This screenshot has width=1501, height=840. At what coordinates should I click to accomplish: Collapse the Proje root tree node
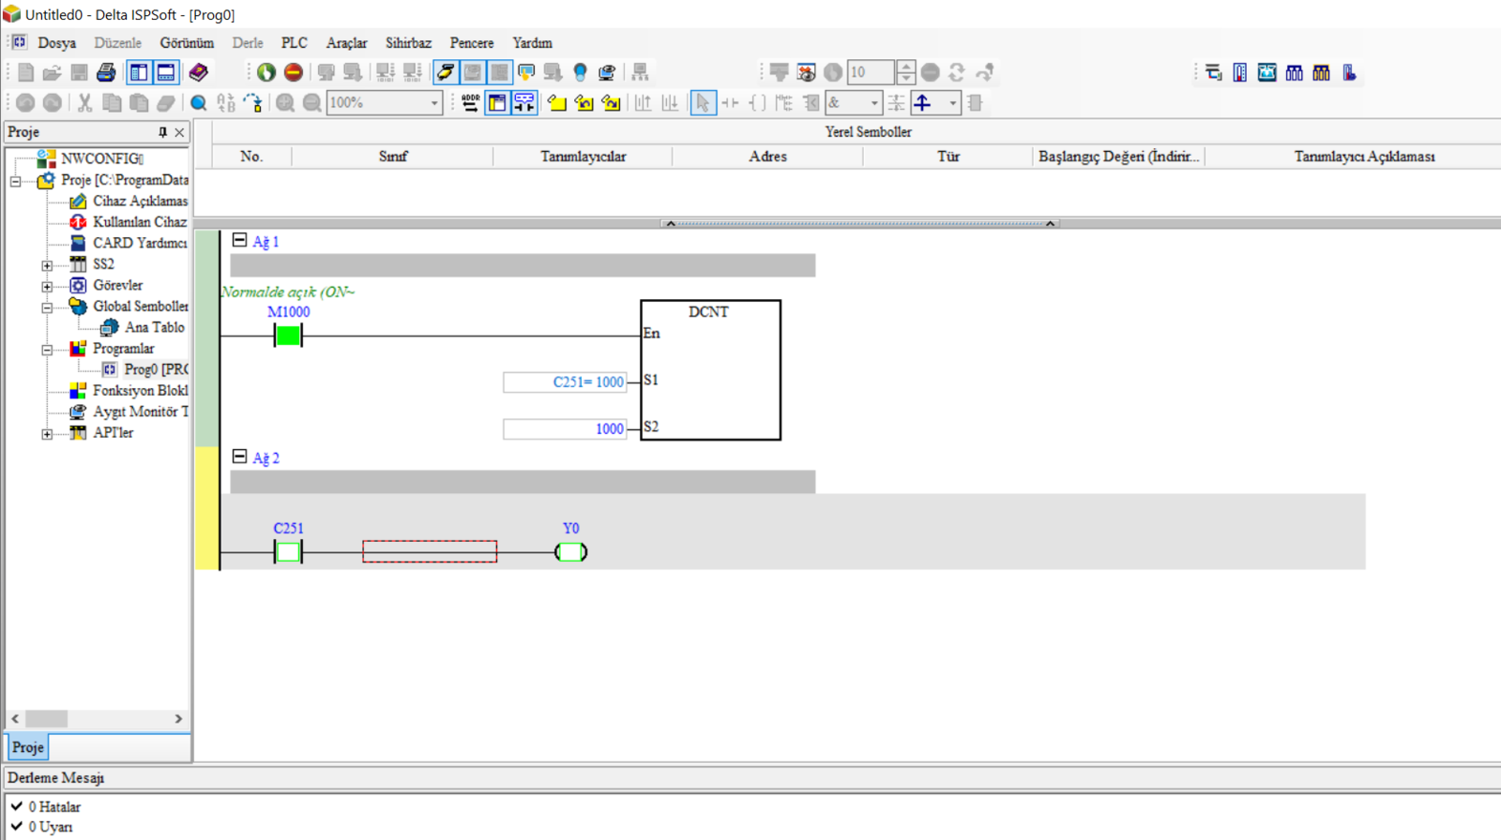(x=16, y=180)
